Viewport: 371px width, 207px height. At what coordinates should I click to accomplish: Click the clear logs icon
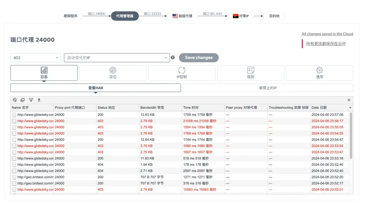click(15, 100)
